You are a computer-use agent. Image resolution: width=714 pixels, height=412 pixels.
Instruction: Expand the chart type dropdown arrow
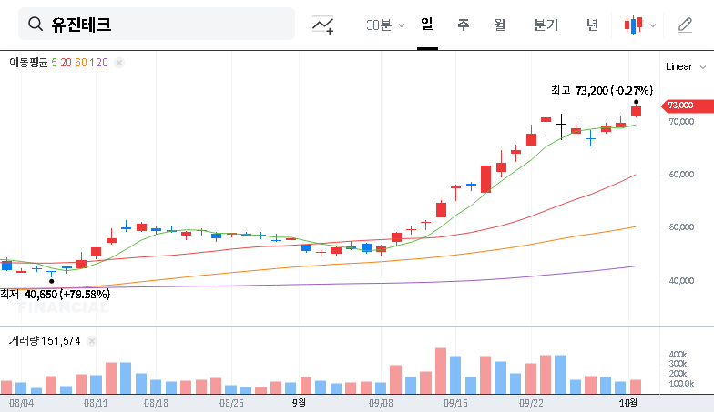[x=653, y=25]
